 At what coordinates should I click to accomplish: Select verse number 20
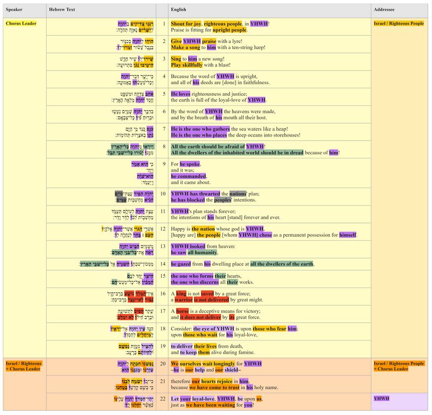click(x=163, y=363)
